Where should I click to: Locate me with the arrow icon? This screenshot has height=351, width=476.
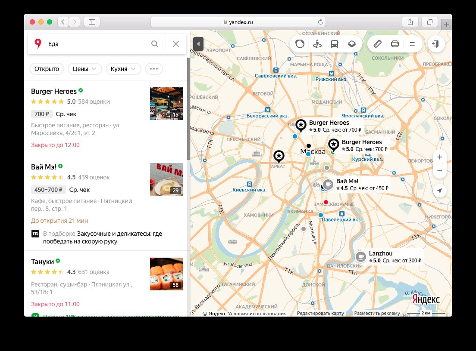click(x=440, y=191)
